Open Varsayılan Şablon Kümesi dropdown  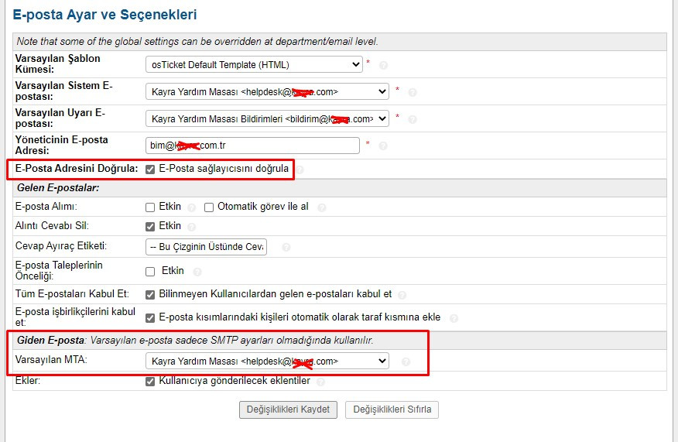254,65
